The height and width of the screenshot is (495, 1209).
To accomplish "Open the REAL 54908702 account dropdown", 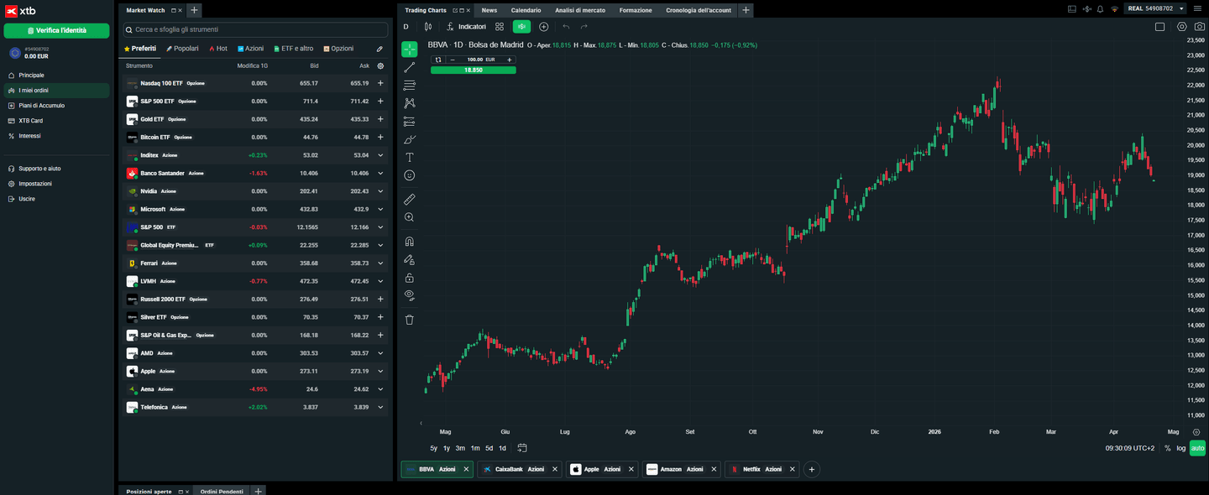I will pyautogui.click(x=1156, y=8).
